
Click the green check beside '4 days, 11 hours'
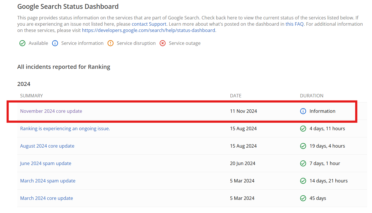[x=303, y=128]
